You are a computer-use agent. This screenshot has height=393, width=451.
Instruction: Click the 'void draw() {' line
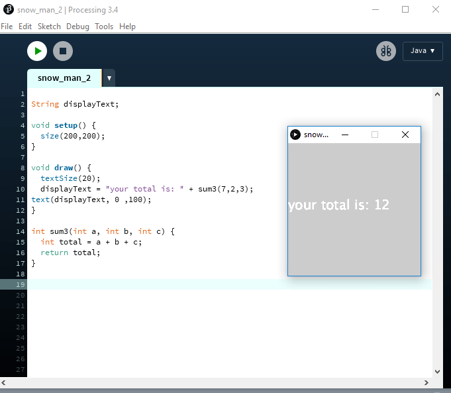(61, 168)
